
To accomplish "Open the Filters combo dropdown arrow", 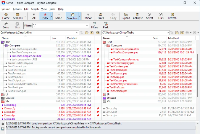I will click(87, 25).
